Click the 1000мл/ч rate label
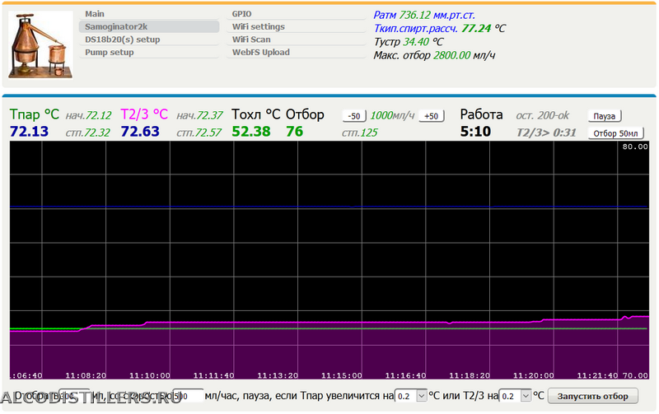This screenshot has width=659, height=414. (x=392, y=115)
